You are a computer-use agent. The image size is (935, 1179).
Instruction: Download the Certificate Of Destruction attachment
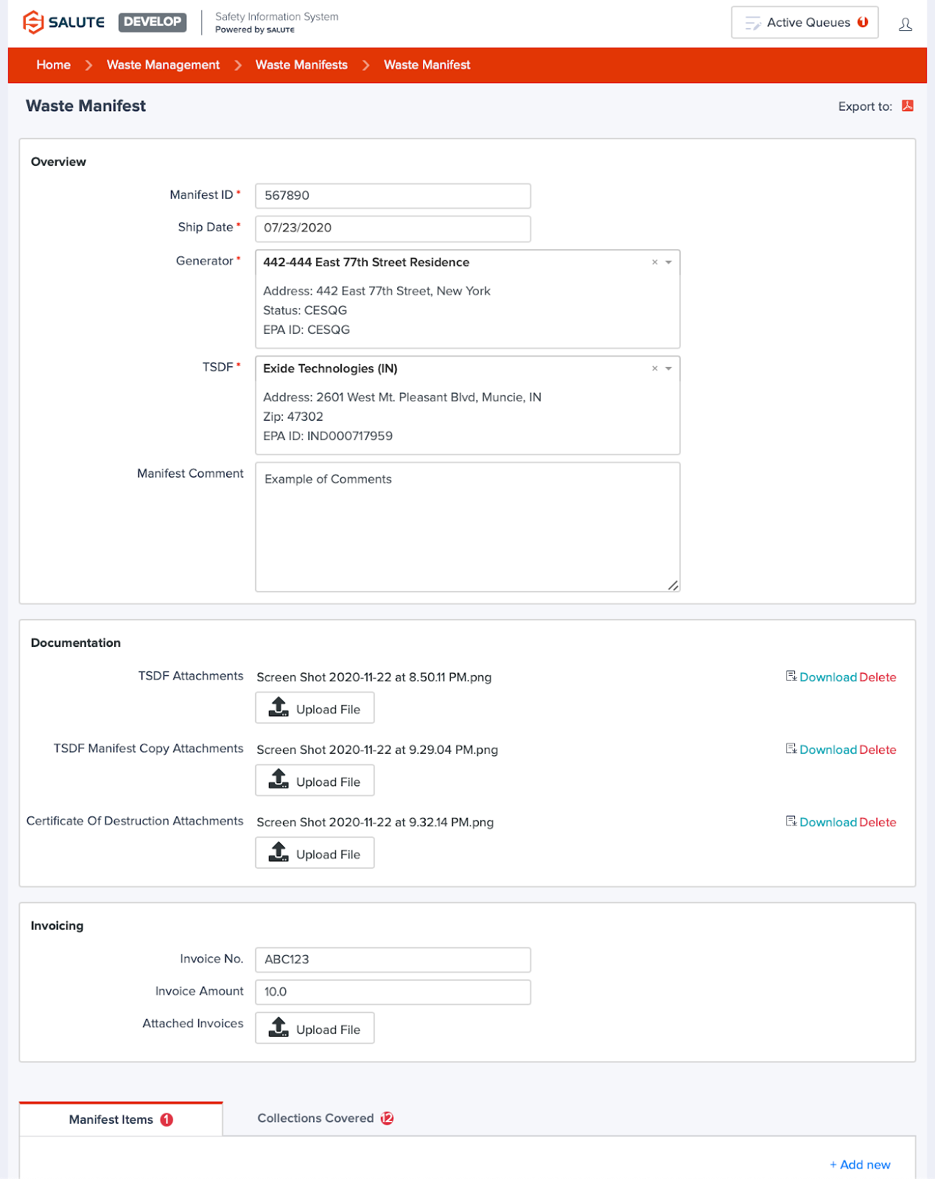[x=827, y=822]
